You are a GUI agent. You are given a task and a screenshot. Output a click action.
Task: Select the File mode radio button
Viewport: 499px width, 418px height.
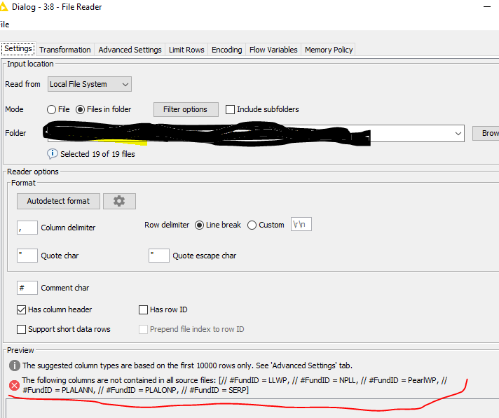click(51, 110)
